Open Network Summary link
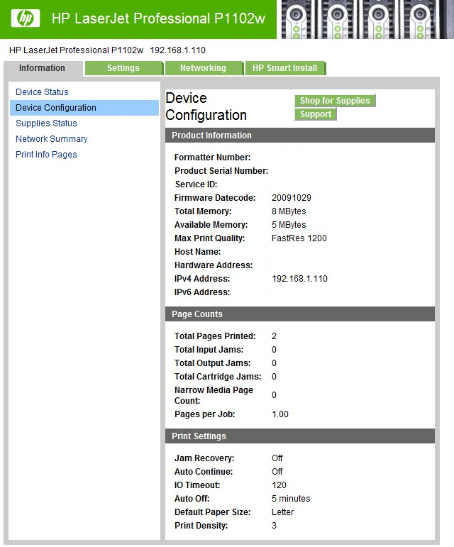454x547 pixels. [52, 139]
